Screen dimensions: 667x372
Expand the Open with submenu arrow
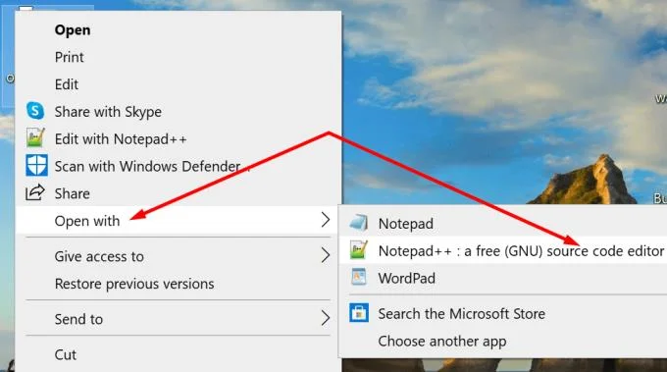pos(326,220)
